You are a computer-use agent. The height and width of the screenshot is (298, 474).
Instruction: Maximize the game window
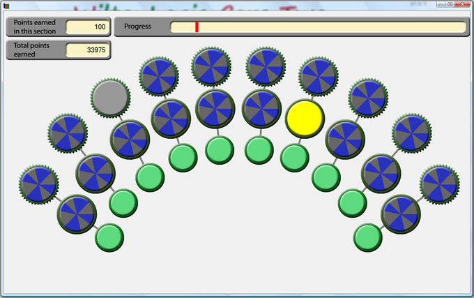pos(450,4)
